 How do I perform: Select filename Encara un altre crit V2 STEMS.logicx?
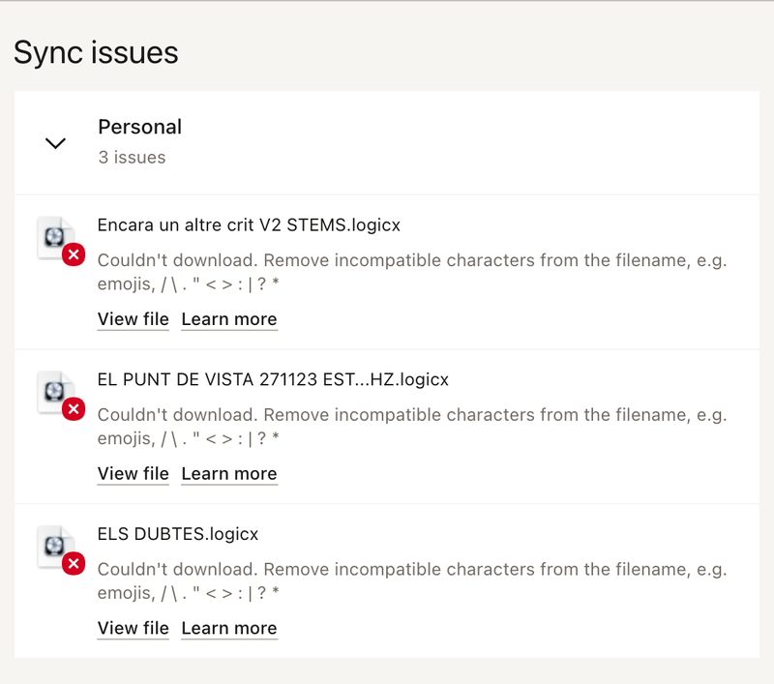click(x=249, y=225)
